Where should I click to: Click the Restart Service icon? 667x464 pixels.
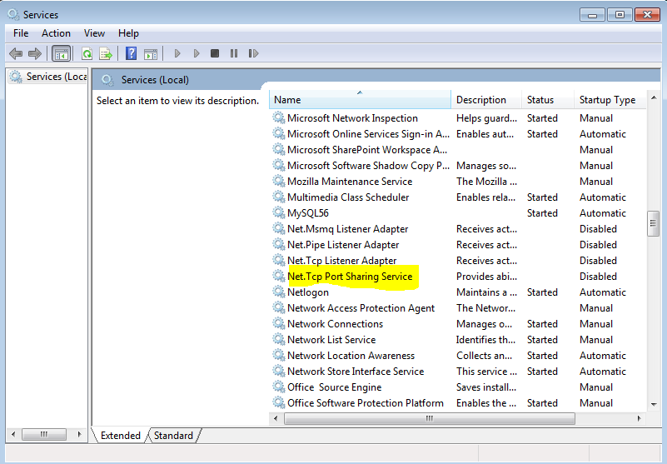pyautogui.click(x=253, y=53)
